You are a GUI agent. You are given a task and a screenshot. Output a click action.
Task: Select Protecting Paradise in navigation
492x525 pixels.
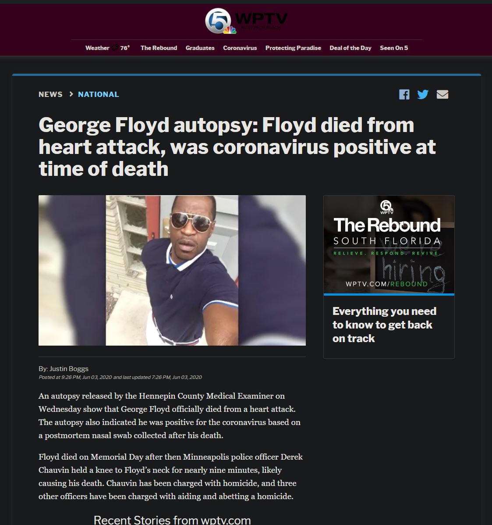tap(293, 48)
